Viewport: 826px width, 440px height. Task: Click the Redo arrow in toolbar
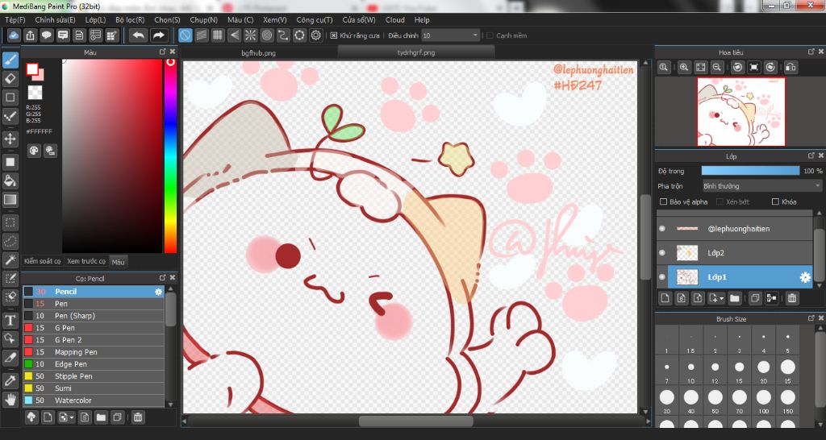[x=158, y=35]
